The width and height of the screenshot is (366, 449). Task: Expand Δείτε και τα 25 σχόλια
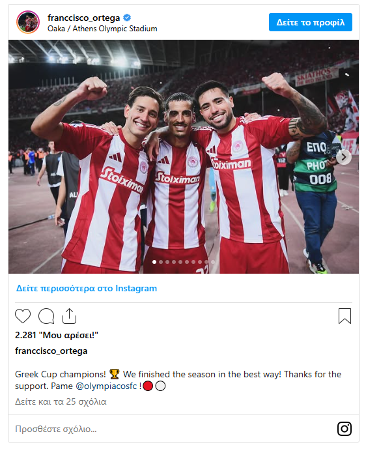[61, 401]
